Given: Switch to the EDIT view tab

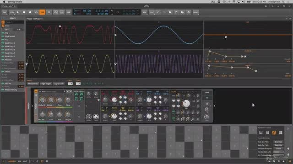Looking at the screenshot, I should [x=25, y=161].
